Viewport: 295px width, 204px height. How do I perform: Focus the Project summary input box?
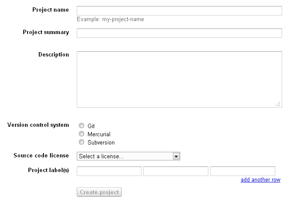coord(179,33)
